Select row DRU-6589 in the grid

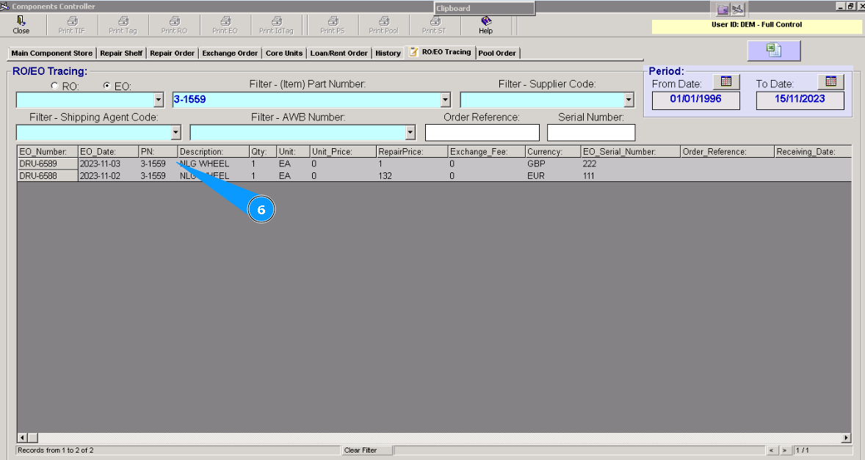coord(434,164)
